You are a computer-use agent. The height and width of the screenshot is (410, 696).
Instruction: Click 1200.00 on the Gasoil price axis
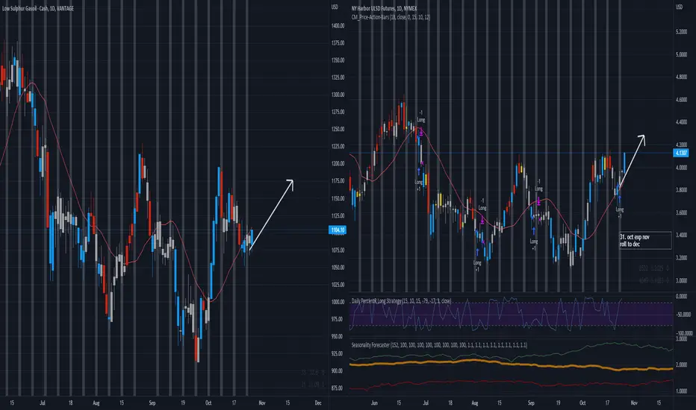[x=338, y=163]
